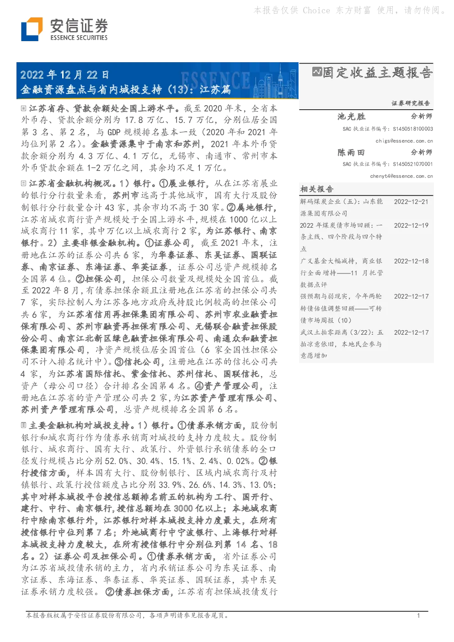Click the label 证券研究报告
Image resolution: width=454 pixels, height=642 pixels.
411,103
